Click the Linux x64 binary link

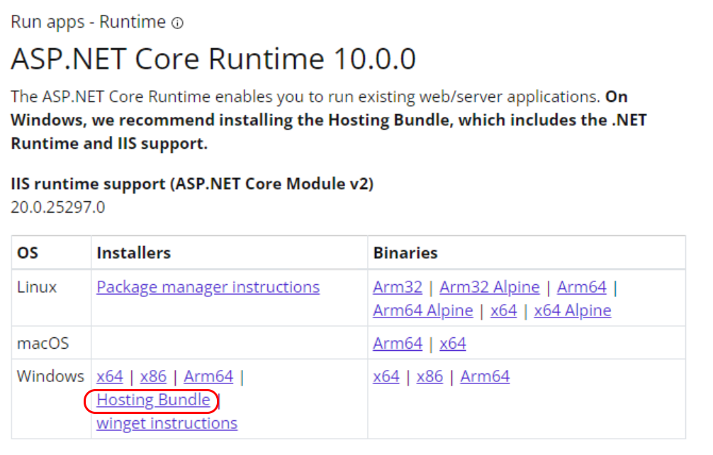click(503, 310)
